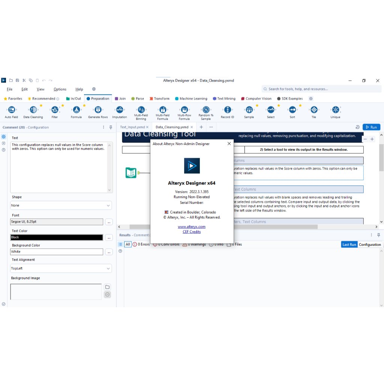This screenshot has width=384, height=384.
Task: Browse for a background image folder icon
Action: pos(107,287)
